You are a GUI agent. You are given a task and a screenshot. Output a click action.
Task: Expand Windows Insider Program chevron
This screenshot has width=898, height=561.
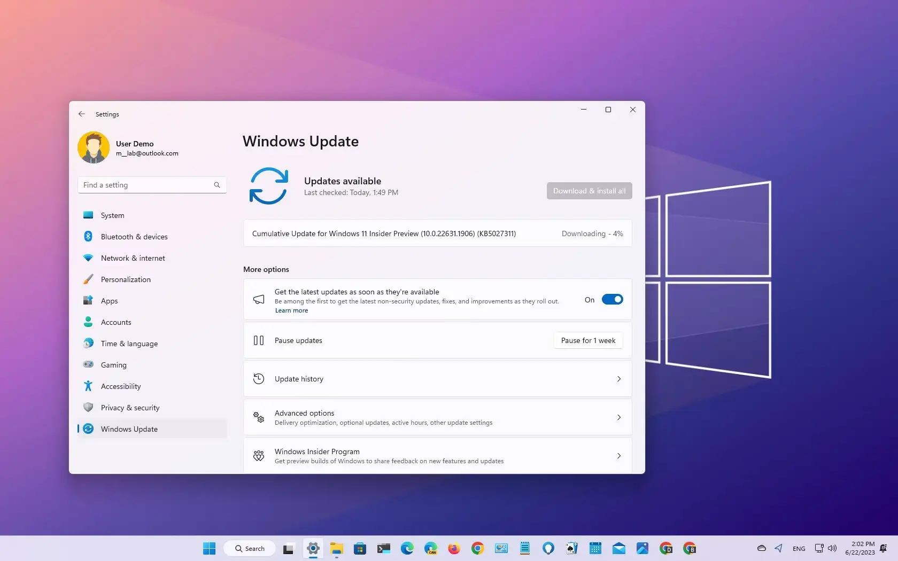(x=619, y=456)
